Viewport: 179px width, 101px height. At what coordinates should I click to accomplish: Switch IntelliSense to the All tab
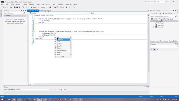click(x=63, y=57)
